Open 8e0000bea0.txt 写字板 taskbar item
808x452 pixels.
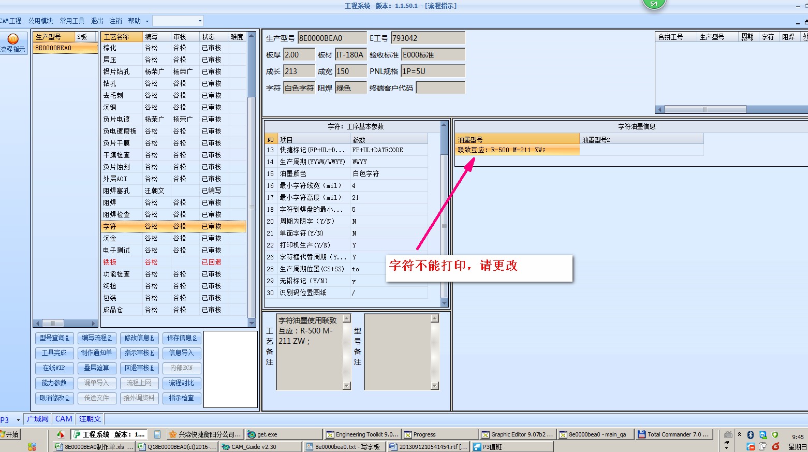[x=344, y=446]
